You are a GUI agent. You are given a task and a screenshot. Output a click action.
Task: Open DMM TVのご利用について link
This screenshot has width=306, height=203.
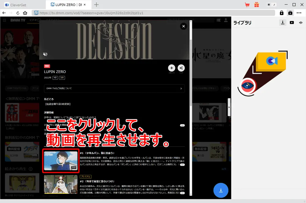click(114, 88)
